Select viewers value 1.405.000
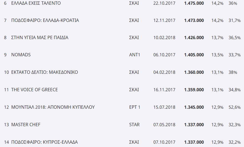The width and height of the screenshot is (244, 147). tap(194, 55)
